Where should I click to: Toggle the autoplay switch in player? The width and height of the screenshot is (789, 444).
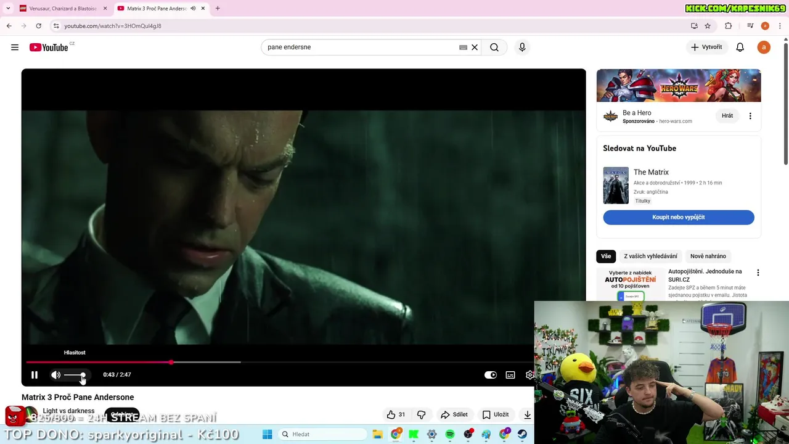point(491,375)
